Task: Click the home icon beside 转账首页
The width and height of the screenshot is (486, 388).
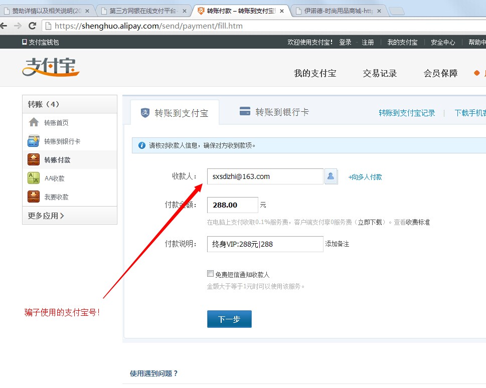Action: 34,122
